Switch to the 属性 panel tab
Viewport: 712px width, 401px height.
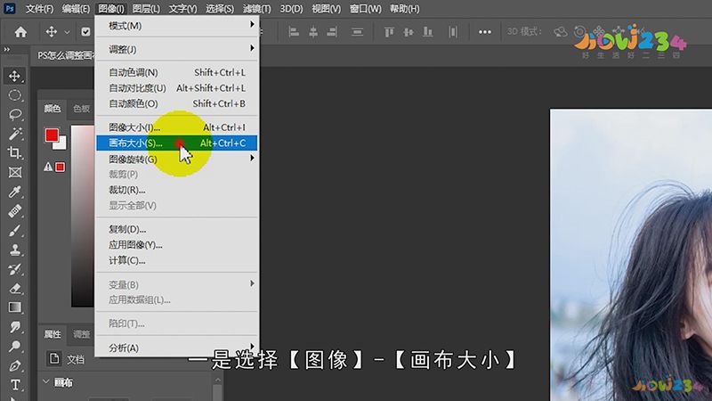tap(53, 334)
